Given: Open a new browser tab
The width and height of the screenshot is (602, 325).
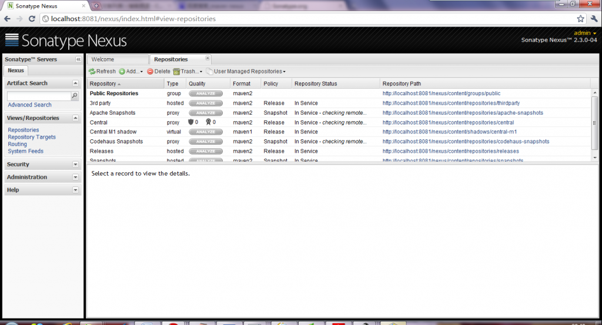Looking at the screenshot, I should click(96, 6).
